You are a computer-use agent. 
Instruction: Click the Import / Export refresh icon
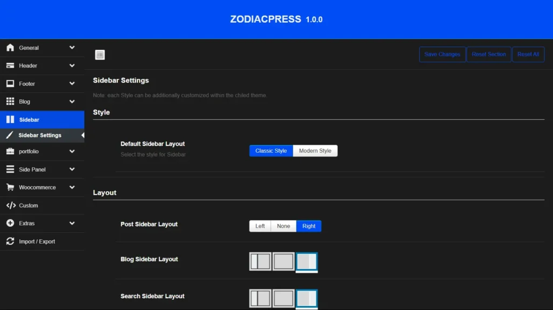tap(10, 241)
